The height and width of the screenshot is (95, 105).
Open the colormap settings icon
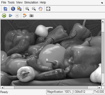click(19, 9)
